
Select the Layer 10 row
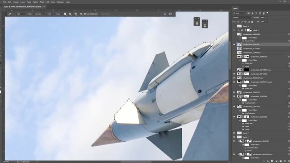tap(261, 26)
